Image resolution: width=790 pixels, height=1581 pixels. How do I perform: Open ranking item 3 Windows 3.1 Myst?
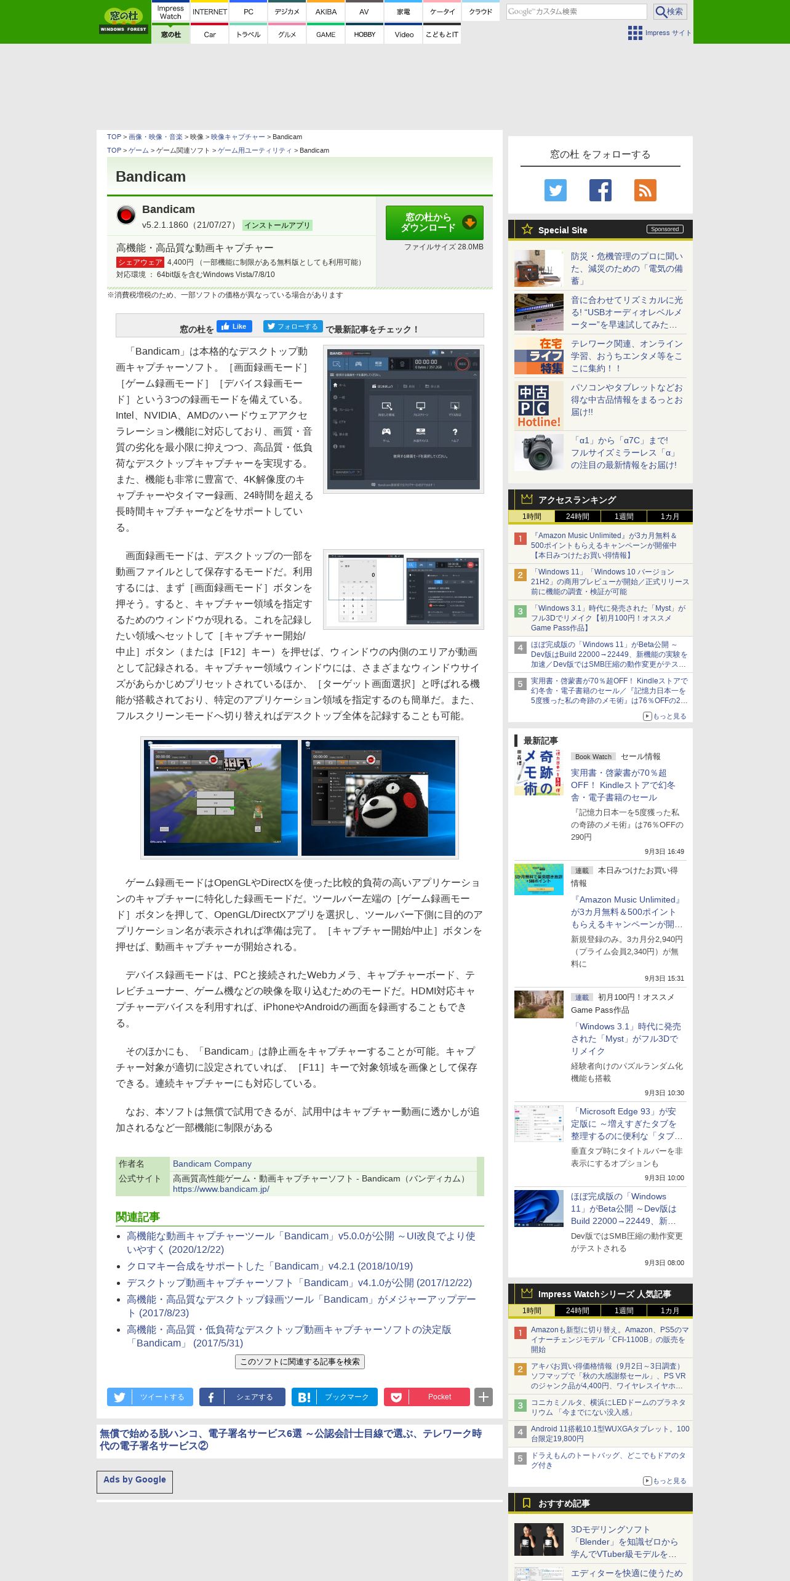pyautogui.click(x=609, y=618)
